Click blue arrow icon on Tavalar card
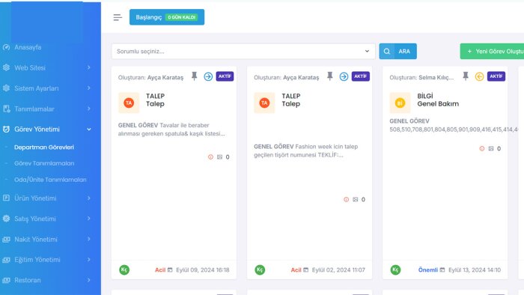Image resolution: width=524 pixels, height=295 pixels. point(208,76)
